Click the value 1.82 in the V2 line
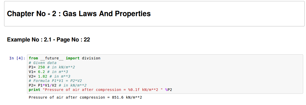 (42, 76)
